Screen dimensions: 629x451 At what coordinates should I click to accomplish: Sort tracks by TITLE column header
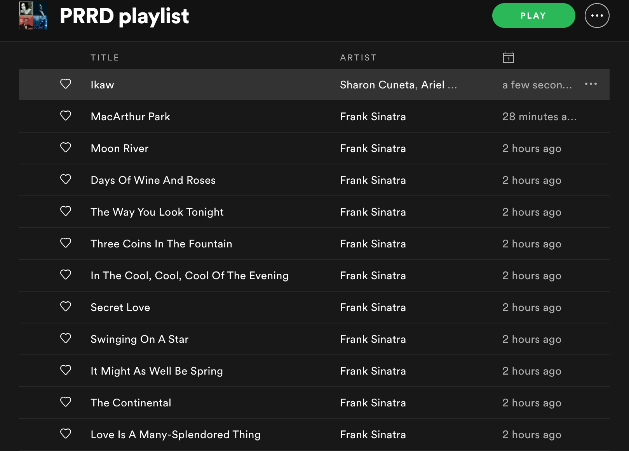tap(105, 58)
